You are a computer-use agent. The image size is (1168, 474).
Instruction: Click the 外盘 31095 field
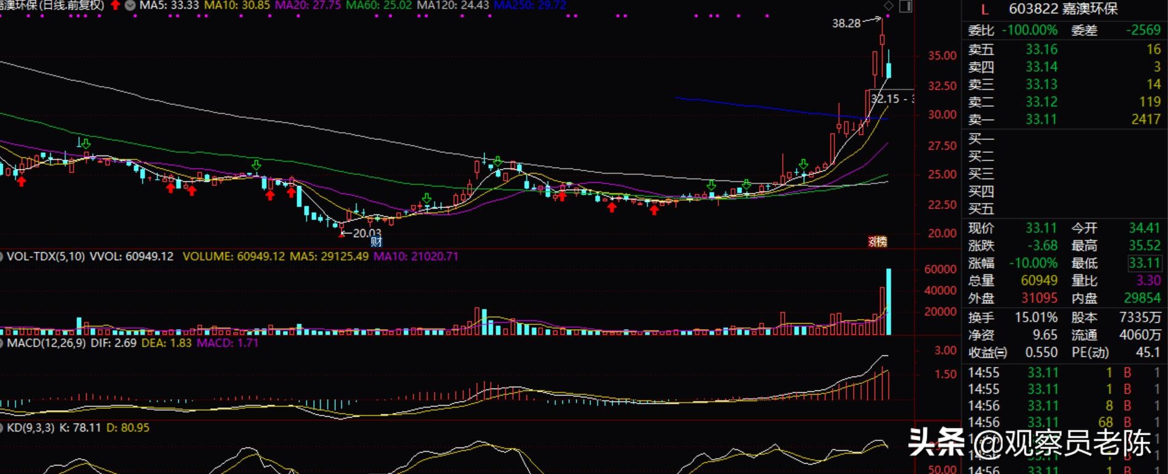[1013, 298]
